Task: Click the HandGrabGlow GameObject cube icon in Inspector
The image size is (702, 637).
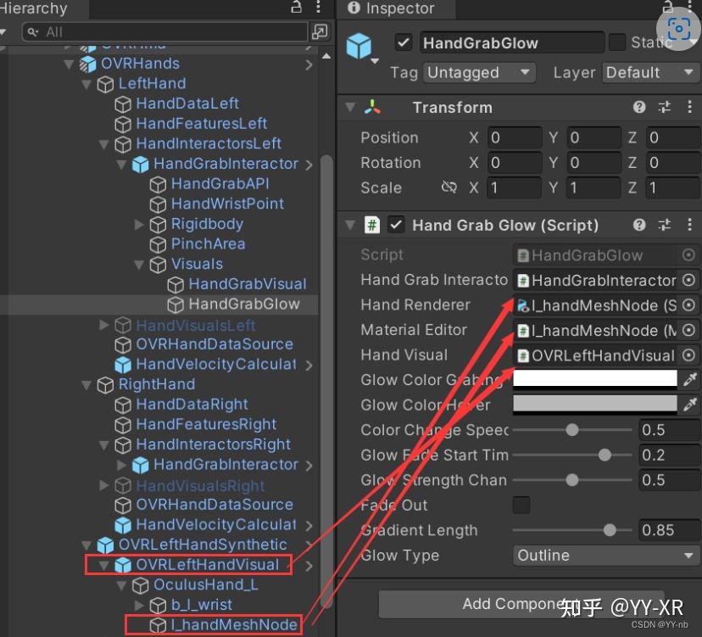Action: pos(359,46)
